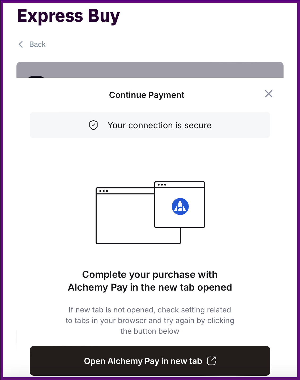Go back using the Back text link

click(37, 44)
